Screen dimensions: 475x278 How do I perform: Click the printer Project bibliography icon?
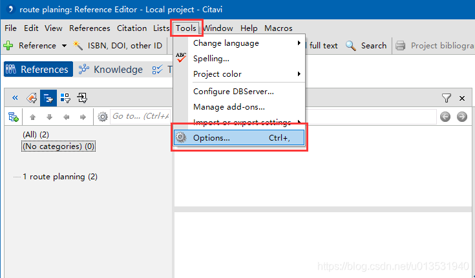point(401,46)
